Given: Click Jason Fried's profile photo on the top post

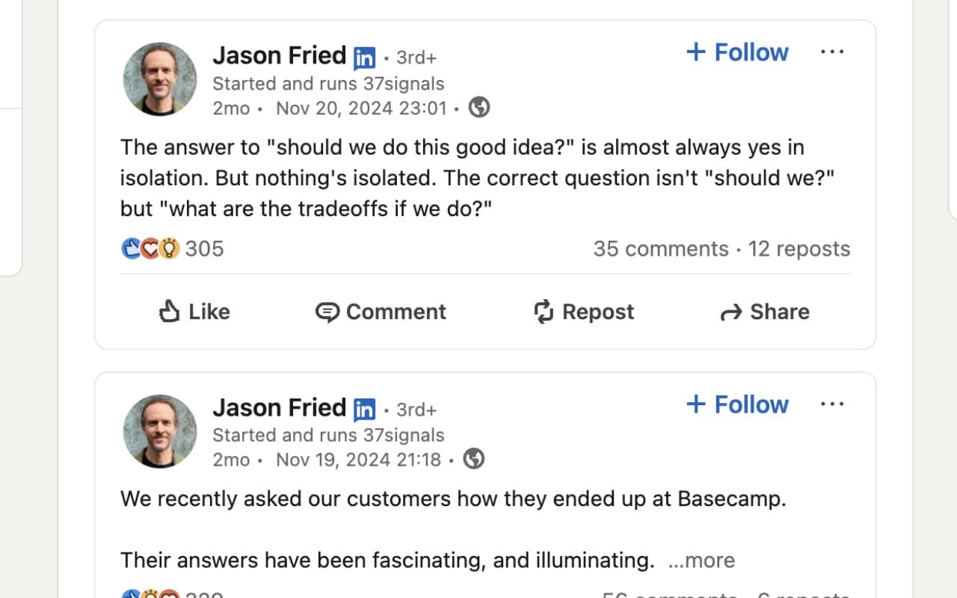Looking at the screenshot, I should coord(159,78).
